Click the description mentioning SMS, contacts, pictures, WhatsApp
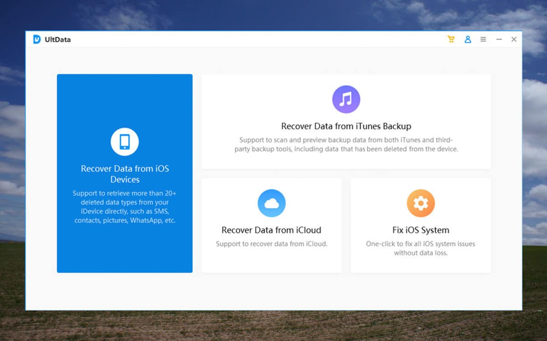The height and width of the screenshot is (341, 547). (125, 207)
